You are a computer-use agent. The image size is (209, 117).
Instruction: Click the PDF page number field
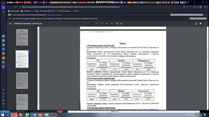pos(93,24)
